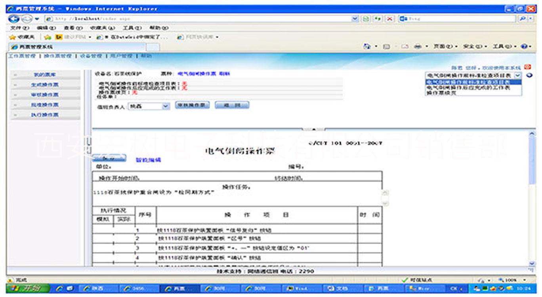542x297 pixels.
Task: Click the Home page icon in command bar
Action: tap(367, 47)
